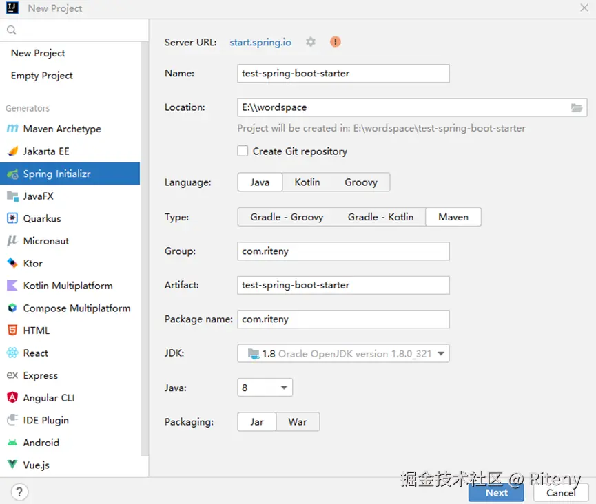
Task: Select Angular CLI generator entry
Action: [x=70, y=398]
